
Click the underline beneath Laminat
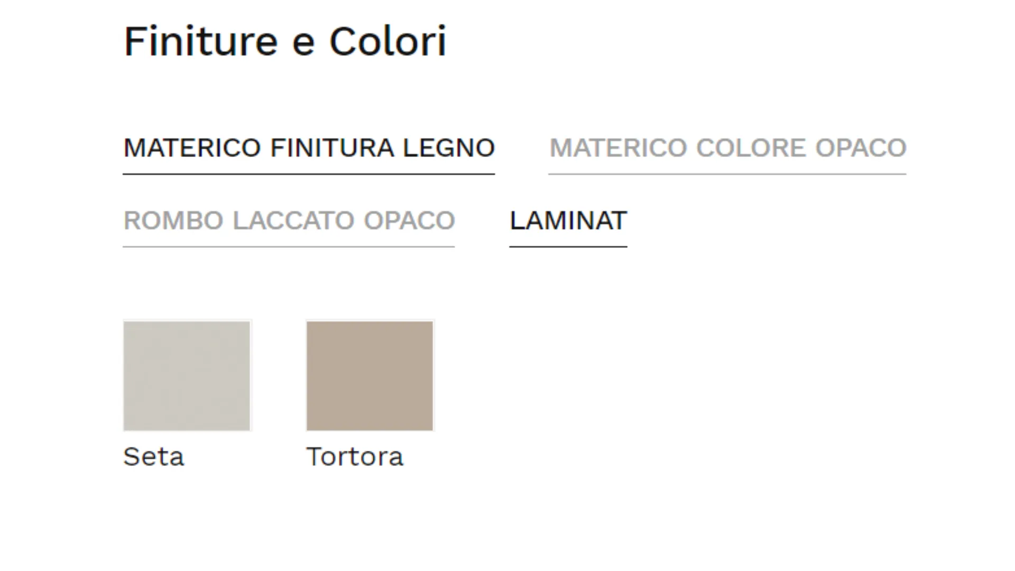568,246
